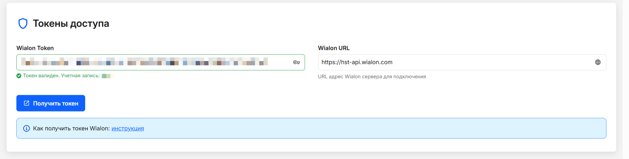Click the info circle icon in the blue banner
Image resolution: width=629 pixels, height=159 pixels.
point(27,129)
